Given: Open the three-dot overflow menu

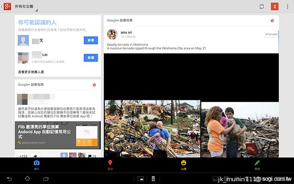Looking at the screenshot, I should click(x=288, y=6).
